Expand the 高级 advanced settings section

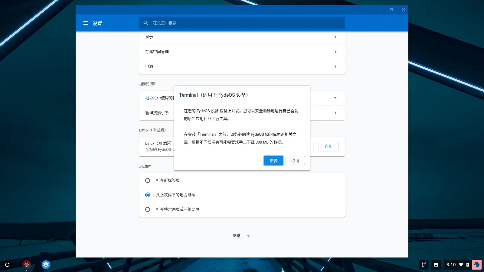(240, 236)
